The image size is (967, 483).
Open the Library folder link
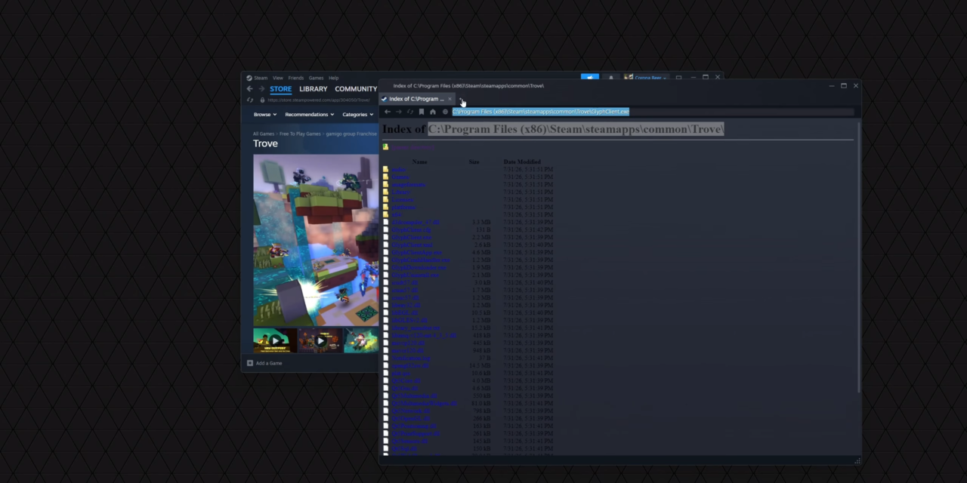point(401,192)
